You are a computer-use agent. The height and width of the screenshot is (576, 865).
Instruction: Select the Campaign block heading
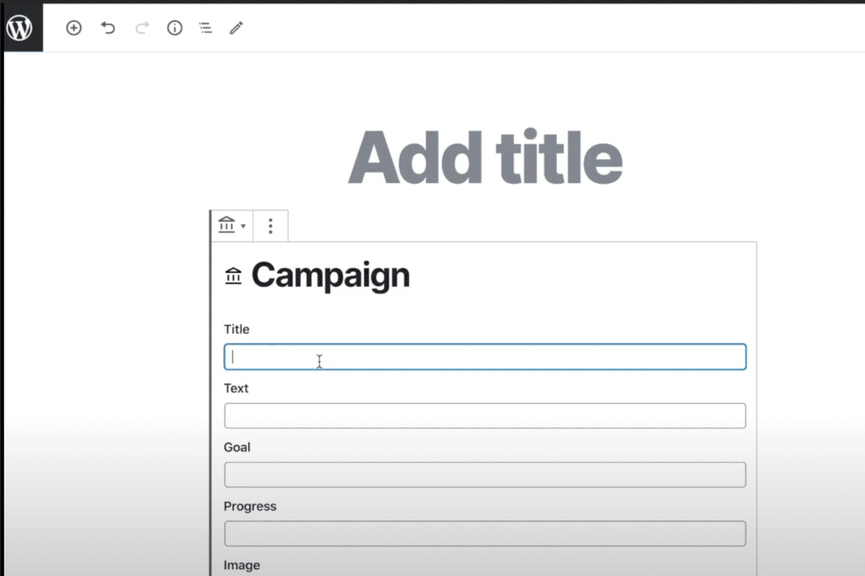[330, 275]
